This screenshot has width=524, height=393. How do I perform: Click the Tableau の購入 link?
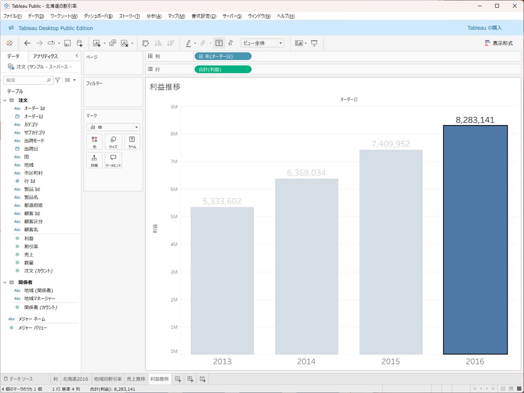point(484,28)
